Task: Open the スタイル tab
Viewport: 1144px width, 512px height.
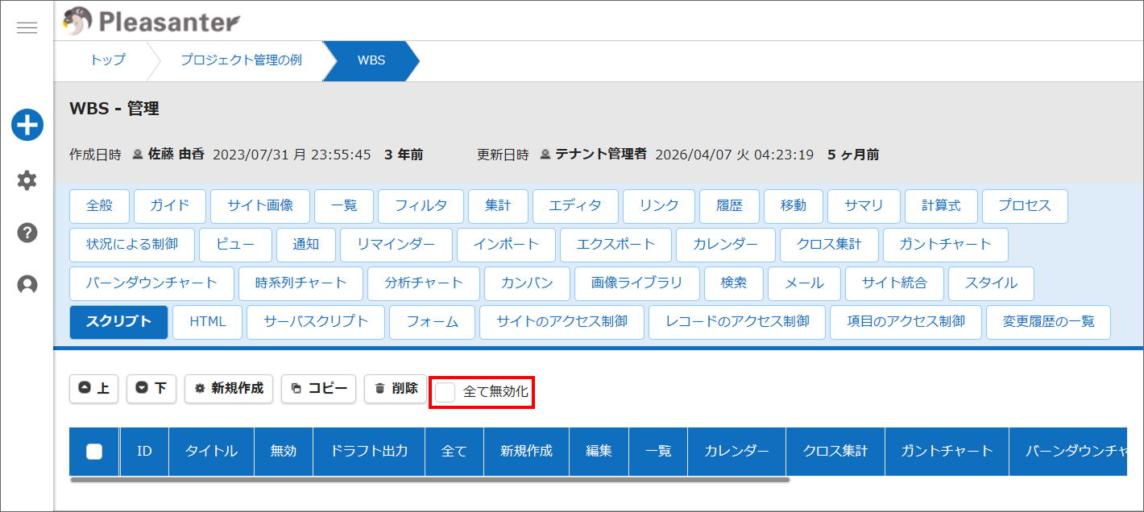Action: pos(991,283)
